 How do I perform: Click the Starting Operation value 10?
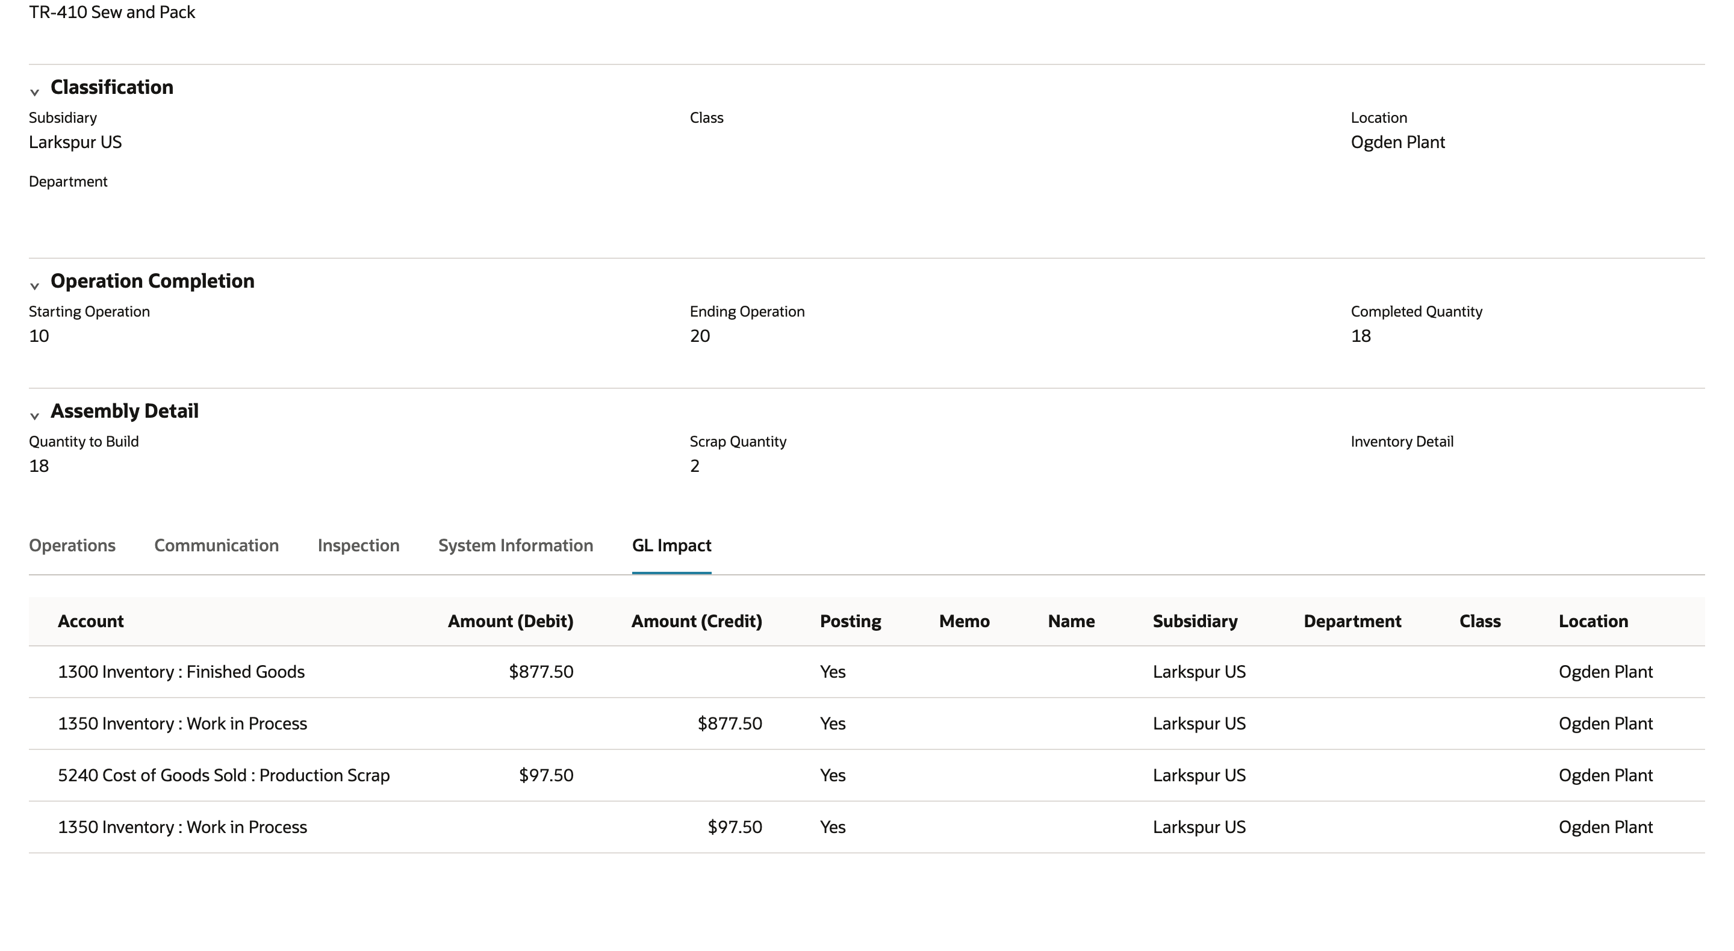point(39,336)
